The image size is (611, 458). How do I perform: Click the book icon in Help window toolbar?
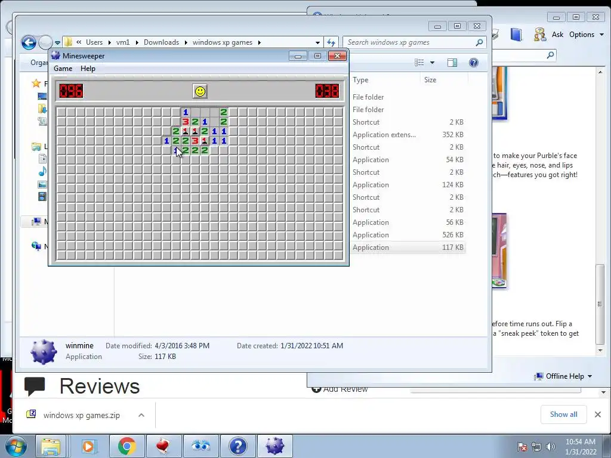click(x=516, y=34)
